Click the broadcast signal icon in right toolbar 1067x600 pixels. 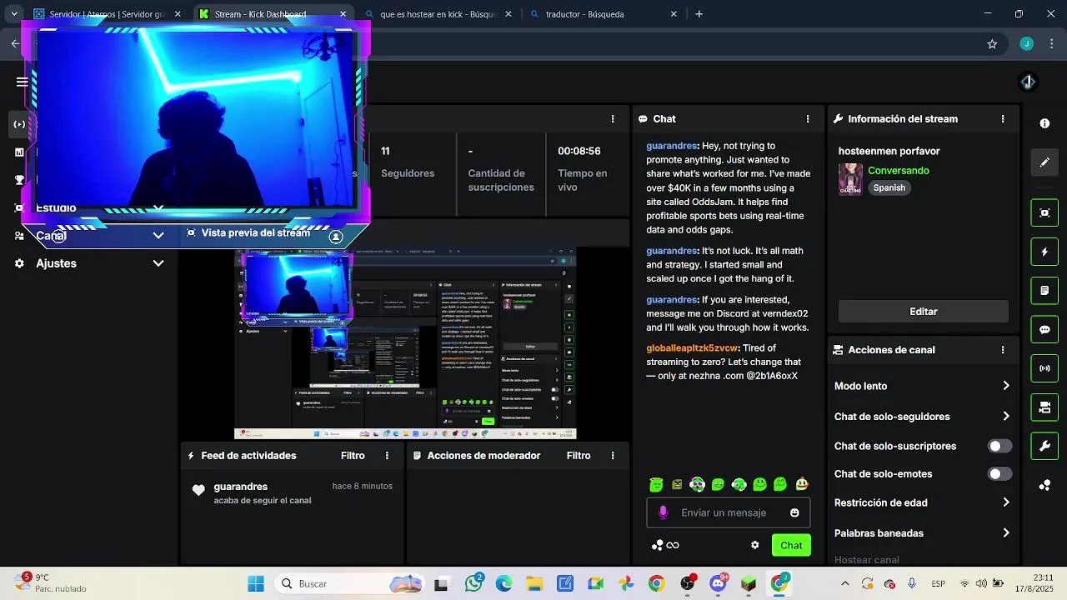pyautogui.click(x=1044, y=368)
